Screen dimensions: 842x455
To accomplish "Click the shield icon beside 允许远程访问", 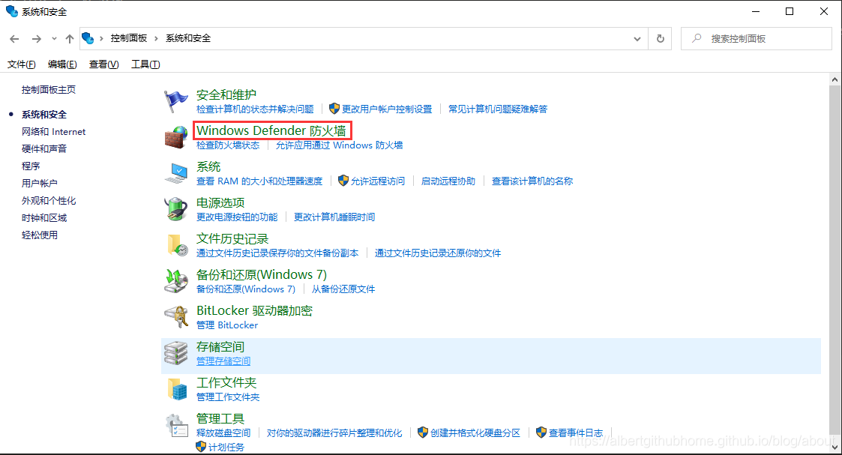I will click(x=343, y=181).
